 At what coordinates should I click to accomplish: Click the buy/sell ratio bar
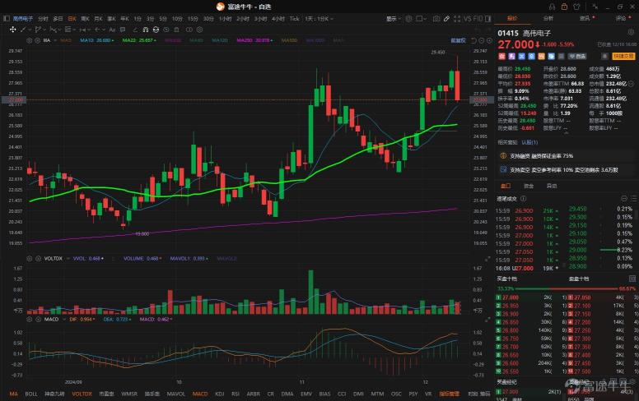567,288
